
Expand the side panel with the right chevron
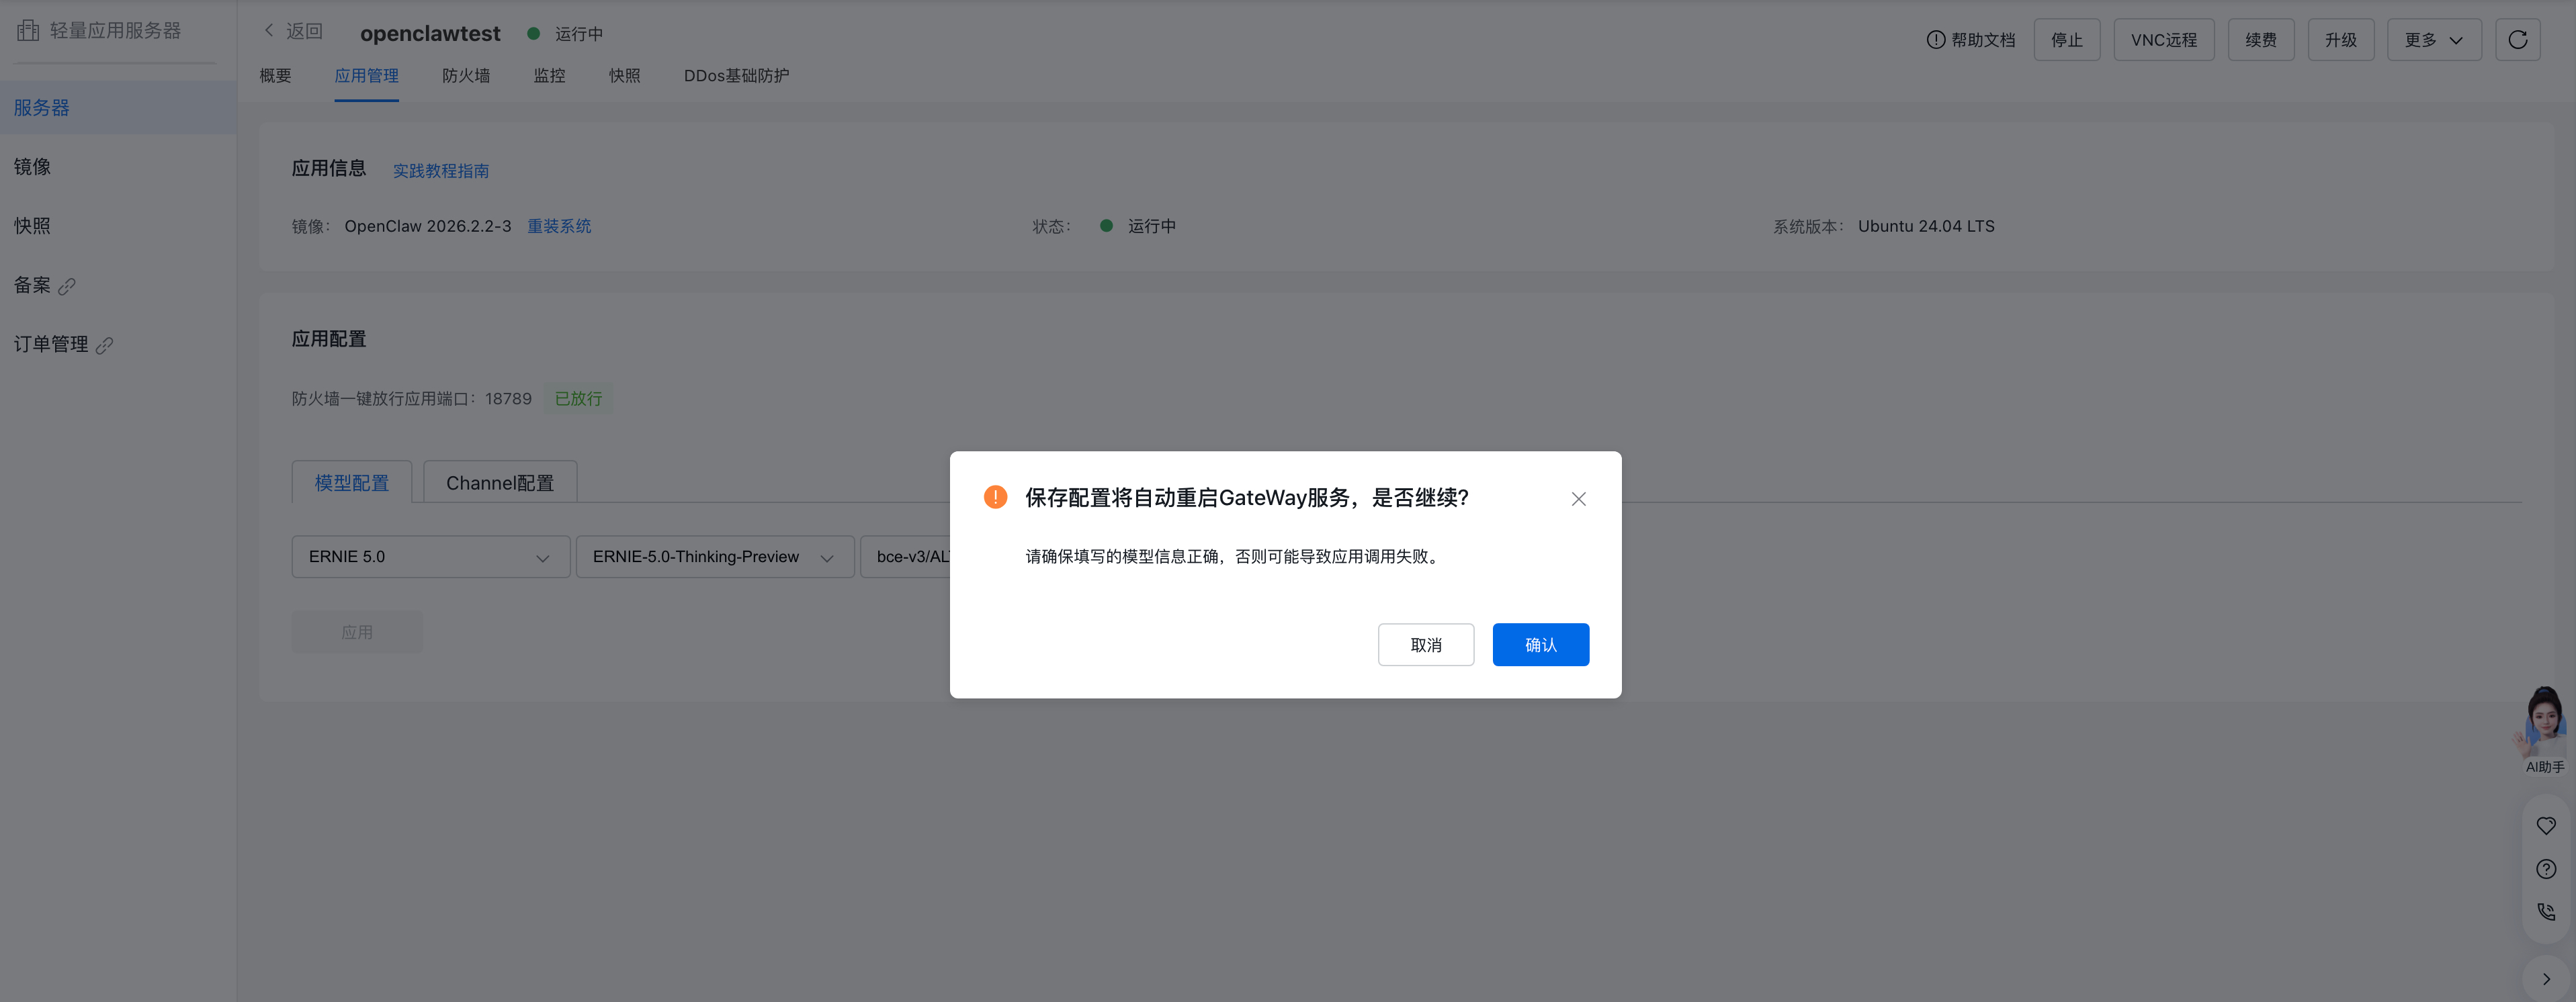pos(2546,979)
